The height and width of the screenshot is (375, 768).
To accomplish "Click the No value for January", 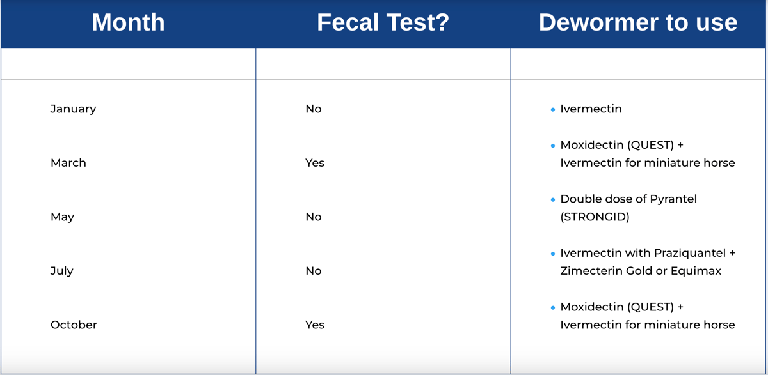I will (x=314, y=109).
